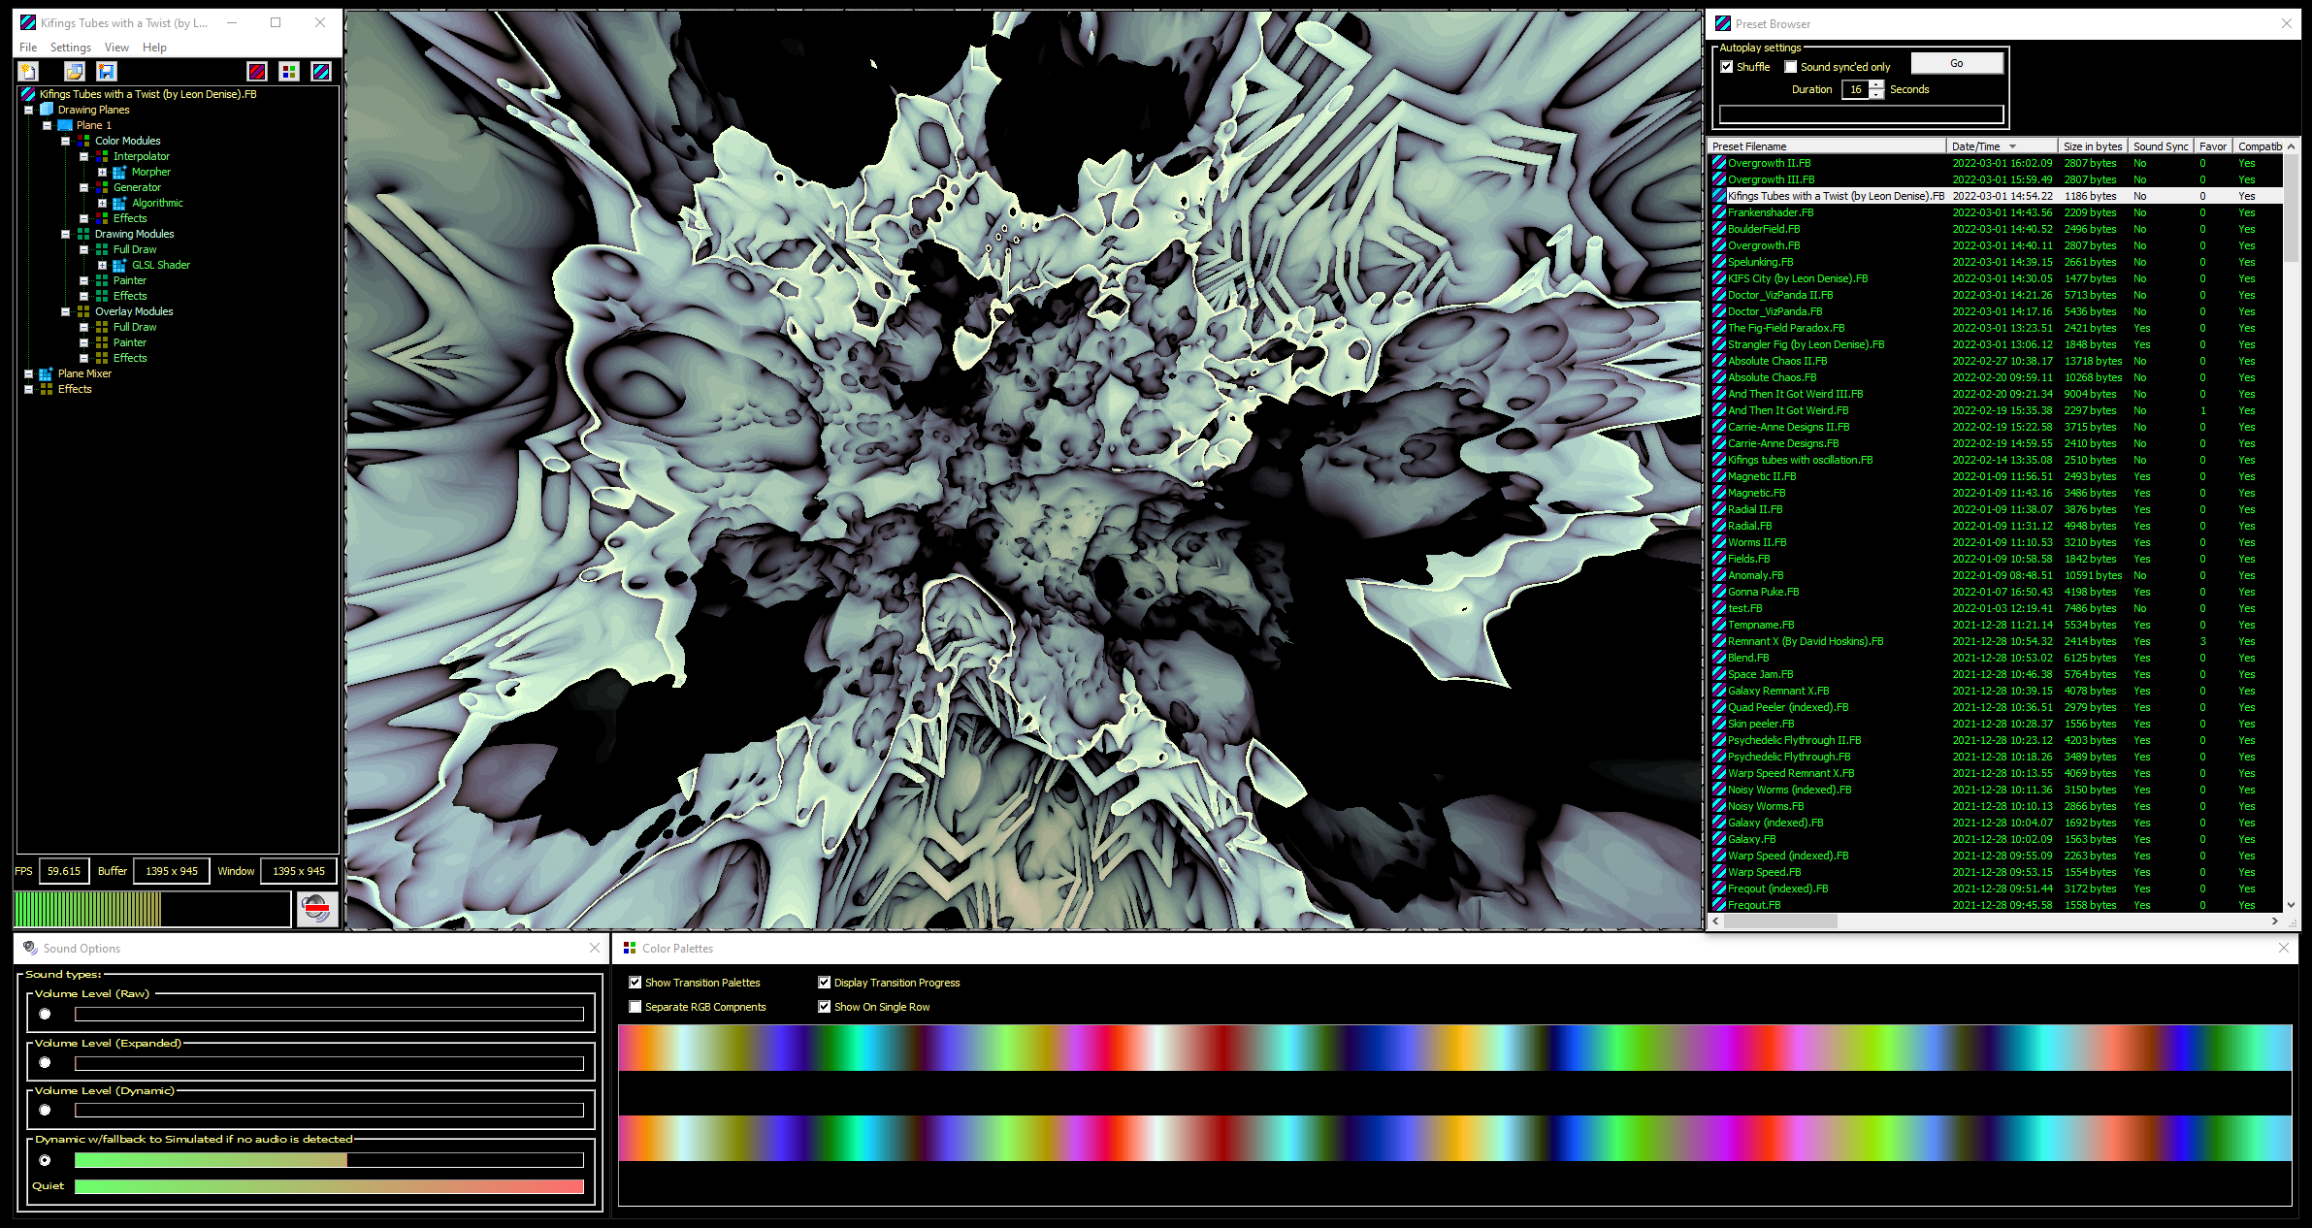Image resolution: width=2312 pixels, height=1228 pixels.
Task: Click the save preset floppy icon
Action: [x=107, y=71]
